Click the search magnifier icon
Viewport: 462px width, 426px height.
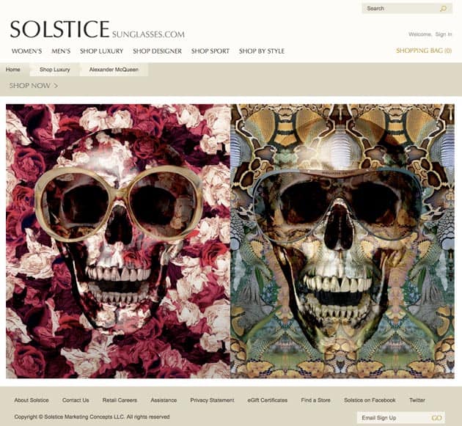pyautogui.click(x=443, y=9)
